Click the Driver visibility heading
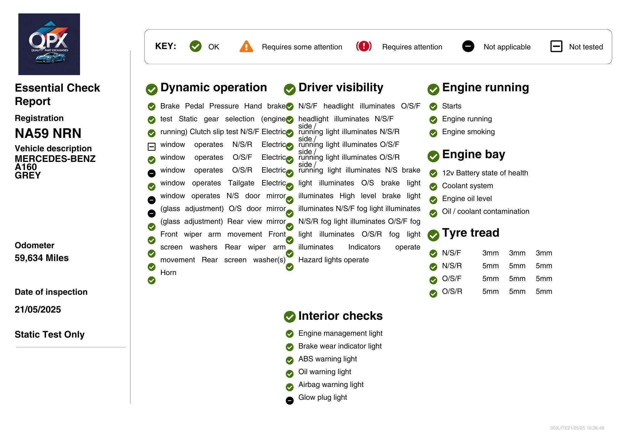The width and height of the screenshot is (625, 442). (x=341, y=87)
